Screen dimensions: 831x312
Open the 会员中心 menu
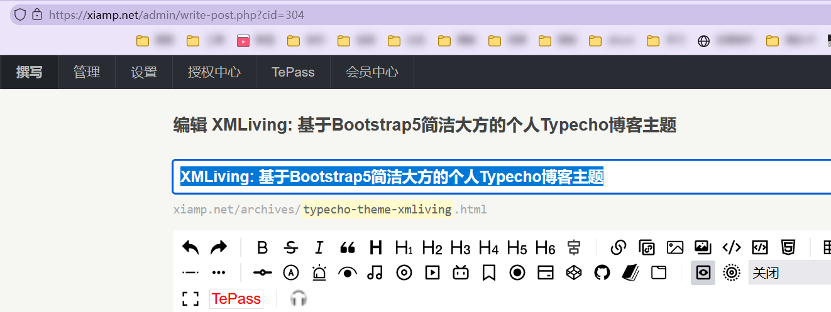(x=372, y=72)
